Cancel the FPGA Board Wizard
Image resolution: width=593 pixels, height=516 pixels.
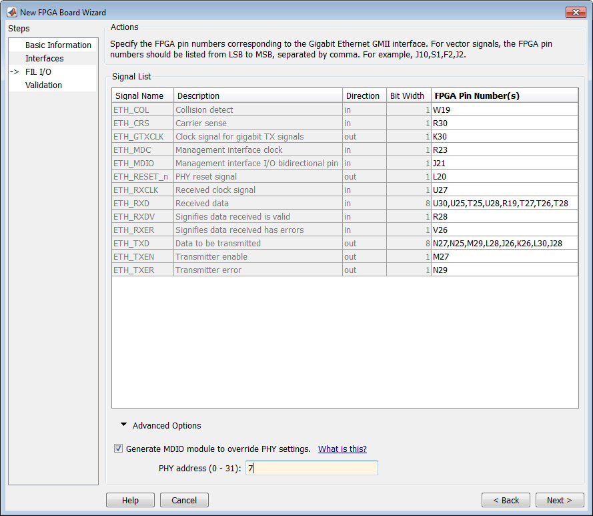pos(184,500)
